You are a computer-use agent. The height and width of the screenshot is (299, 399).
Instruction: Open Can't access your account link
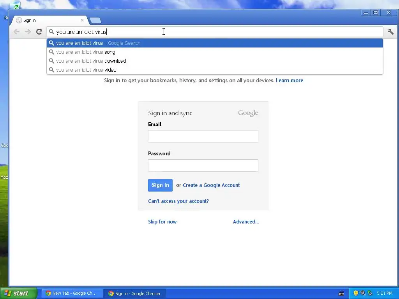click(x=178, y=201)
